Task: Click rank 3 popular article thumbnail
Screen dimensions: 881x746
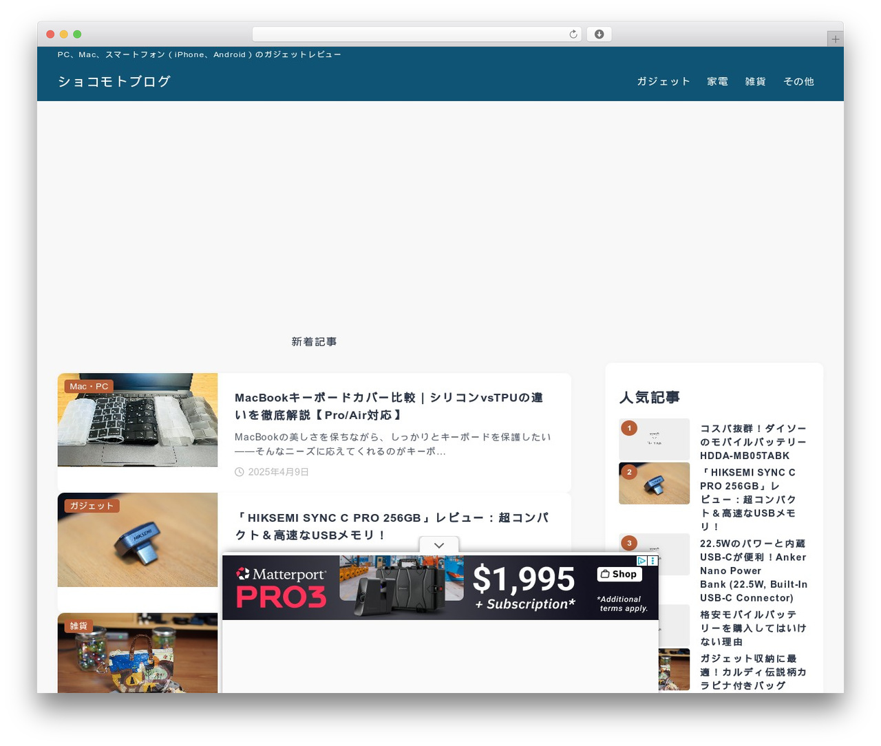Action: tap(654, 554)
